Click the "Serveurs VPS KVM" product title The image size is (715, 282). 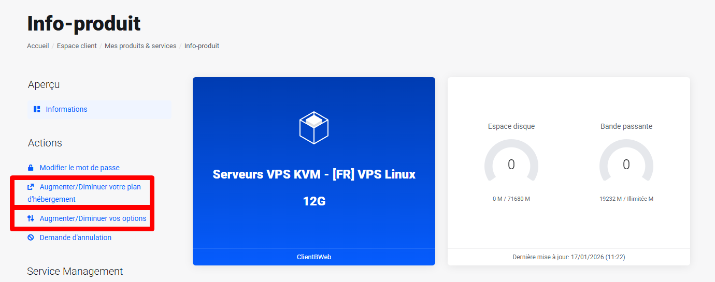pos(314,174)
